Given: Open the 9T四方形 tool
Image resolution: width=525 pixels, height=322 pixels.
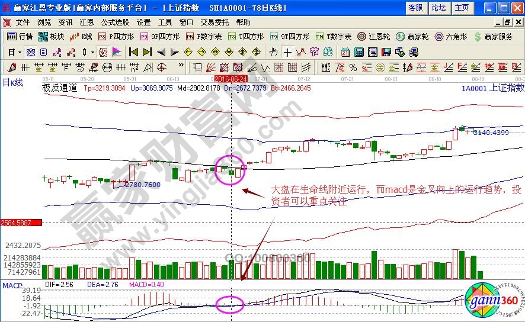Looking at the screenshot, I should [290, 37].
